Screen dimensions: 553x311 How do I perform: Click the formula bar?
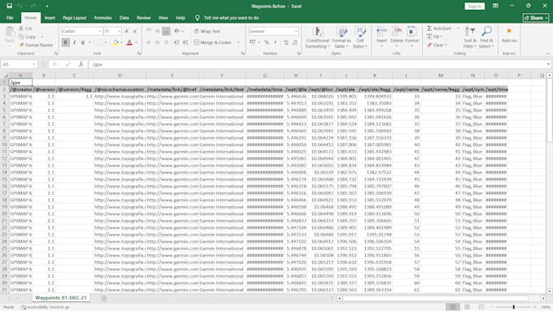pos(317,64)
